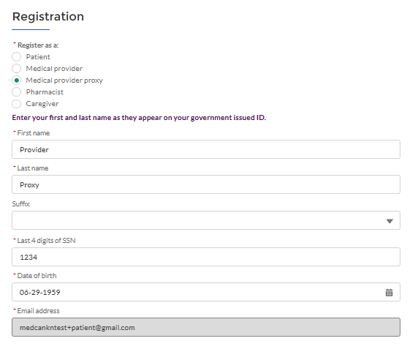The image size is (418, 352).
Task: Click the Registration heading
Action: click(x=48, y=17)
